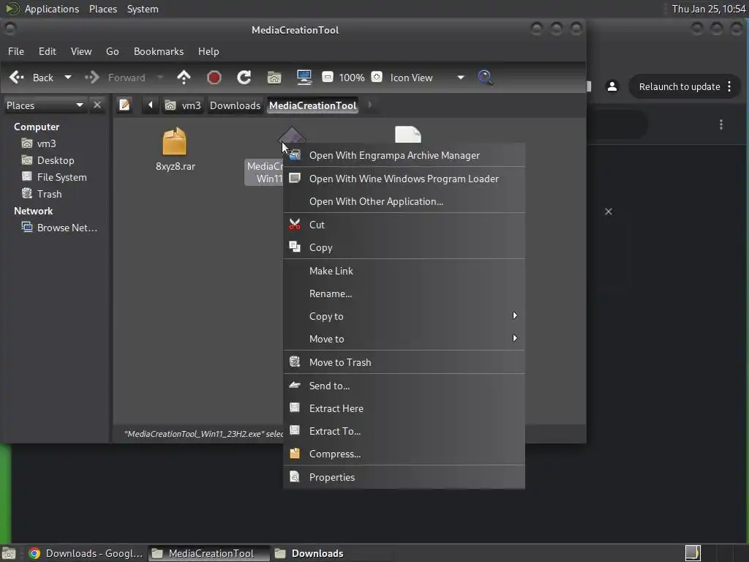This screenshot has height=562, width=749.
Task: Choose Compress in the context menu
Action: pos(404,454)
